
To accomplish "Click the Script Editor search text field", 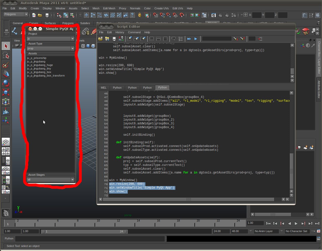I will (x=217, y=39).
